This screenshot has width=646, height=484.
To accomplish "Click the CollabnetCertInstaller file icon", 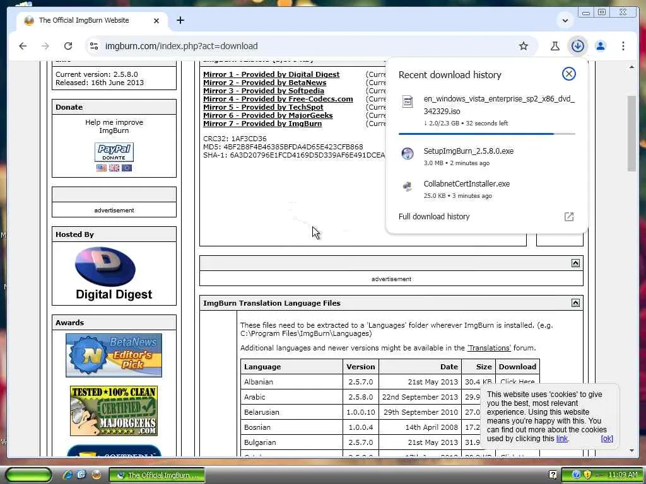I will tap(408, 187).
